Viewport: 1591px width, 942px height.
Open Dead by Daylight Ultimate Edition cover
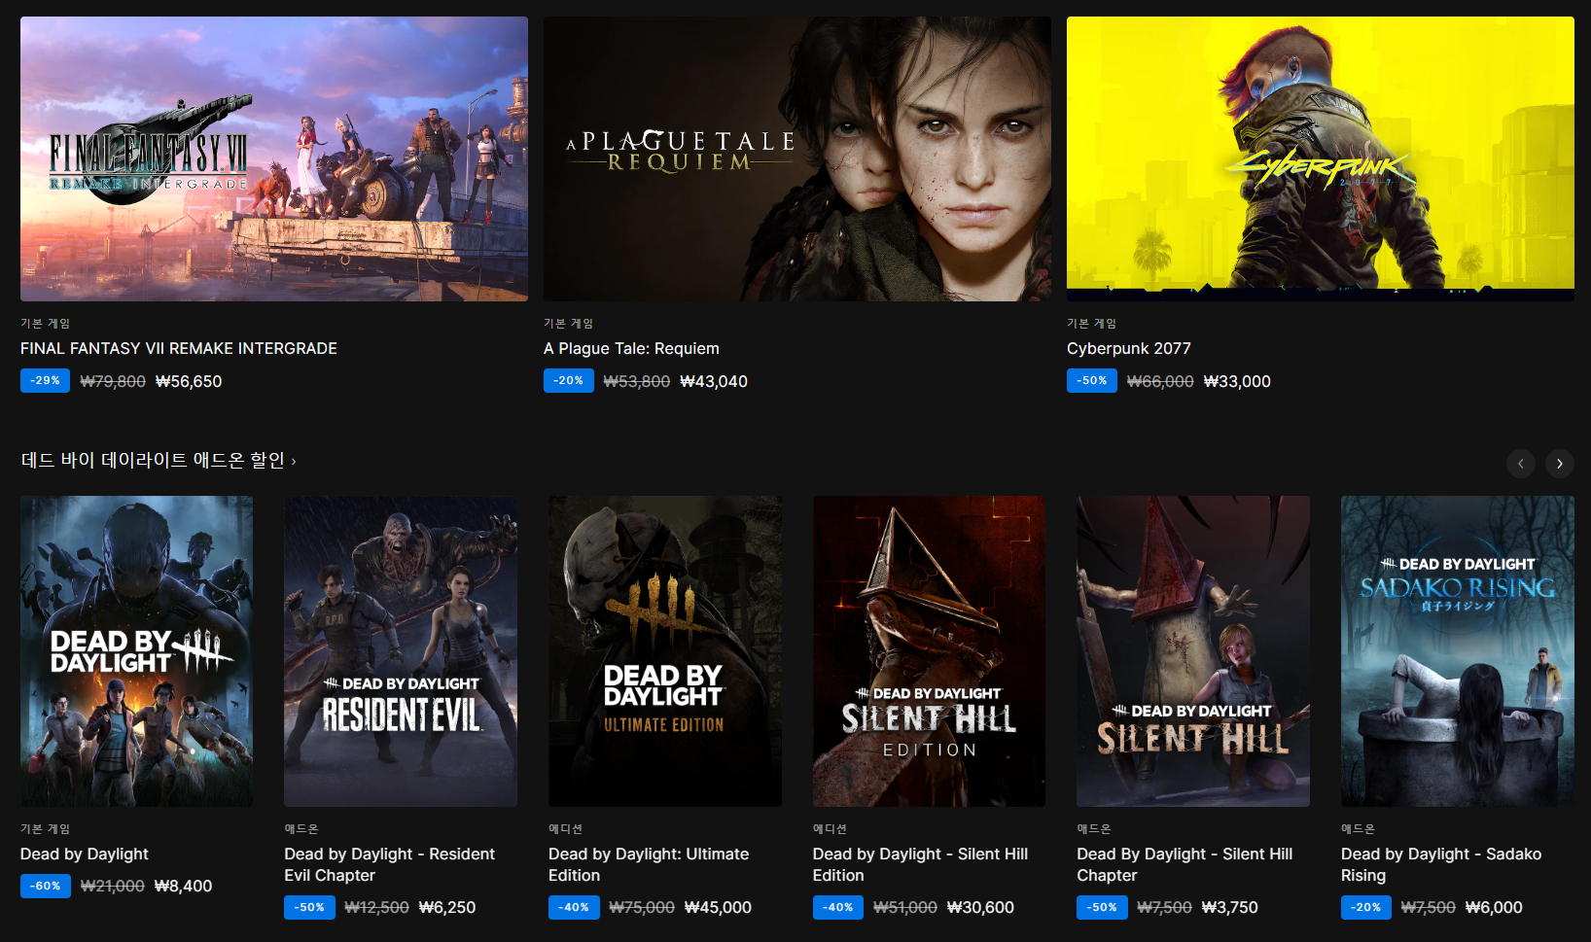point(665,651)
